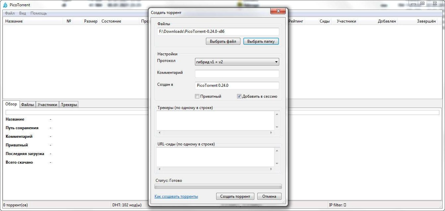Image resolution: width=445 pixels, height=211 pixels.
Task: Click the DHT: 102 нод(ы) status text
Action: pyautogui.click(x=127, y=205)
